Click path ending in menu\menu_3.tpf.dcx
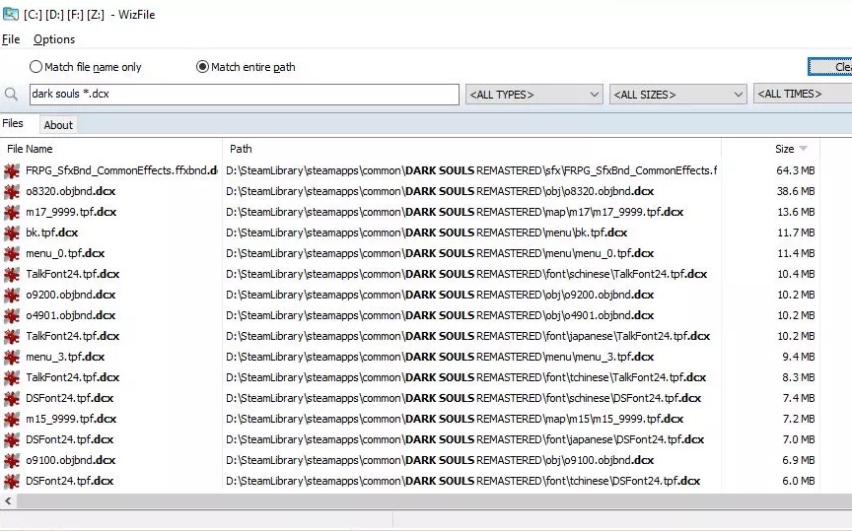The width and height of the screenshot is (852, 531). click(440, 357)
